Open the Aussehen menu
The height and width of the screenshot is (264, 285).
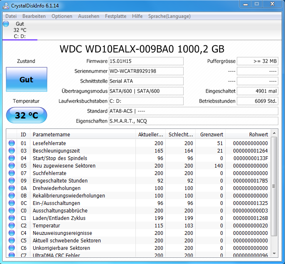click(88, 16)
